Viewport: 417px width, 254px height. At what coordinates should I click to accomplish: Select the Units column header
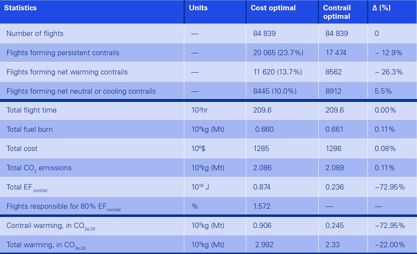point(198,8)
